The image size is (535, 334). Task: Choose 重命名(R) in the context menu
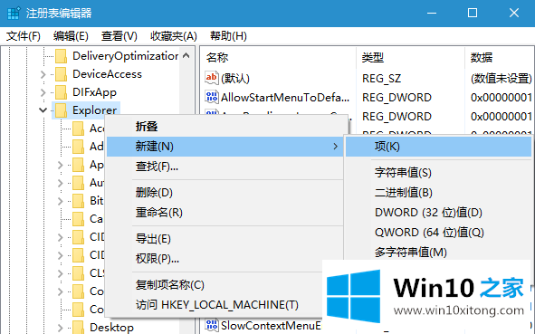tap(225, 213)
